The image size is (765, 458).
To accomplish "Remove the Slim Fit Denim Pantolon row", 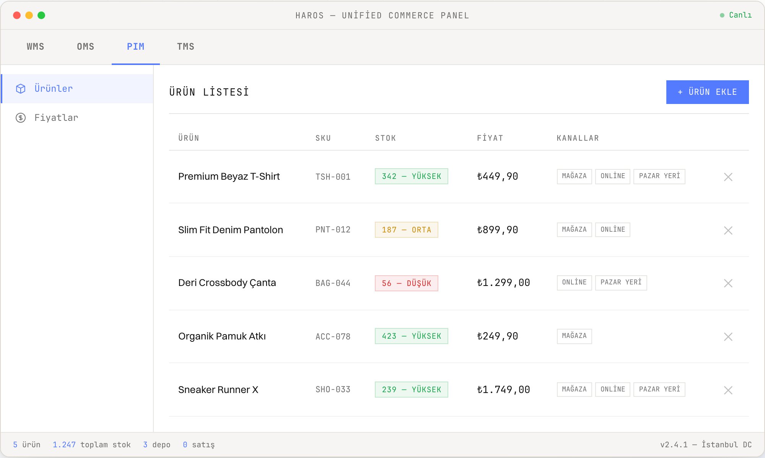I will tap(728, 230).
